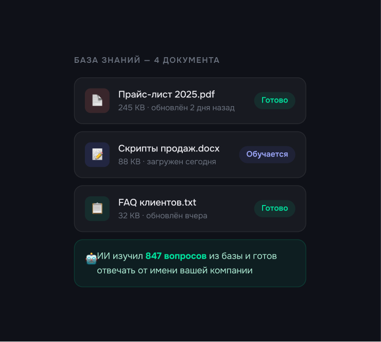
Task: Click the Готово badge on FAQ клиентов.txt
Action: pyautogui.click(x=274, y=209)
